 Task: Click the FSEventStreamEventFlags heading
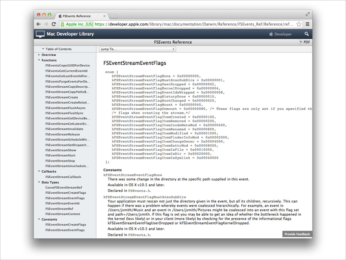134,63
